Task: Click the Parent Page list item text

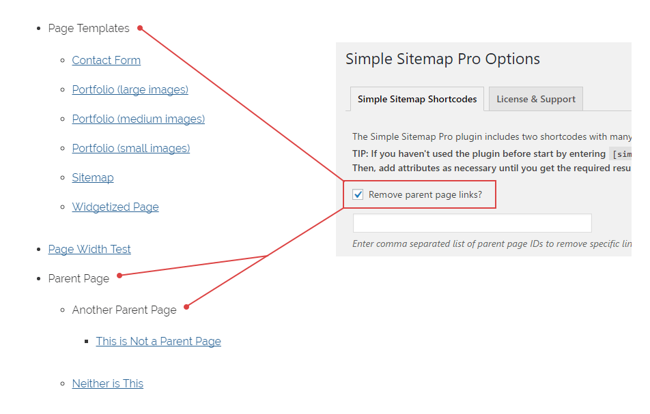Action: click(79, 278)
